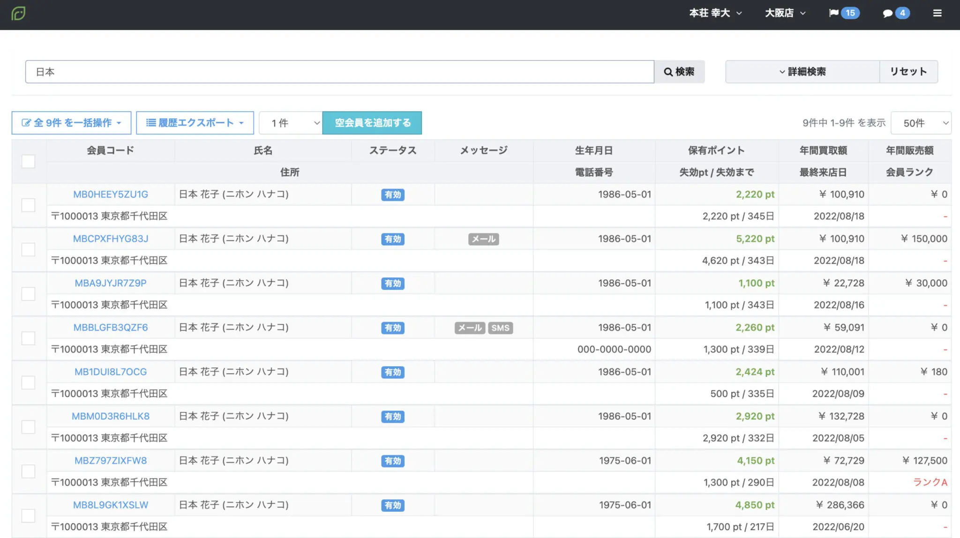Screen dimensions: 960x538
Task: Check the row for MBBLGFB3QZF6
Action: [28, 338]
